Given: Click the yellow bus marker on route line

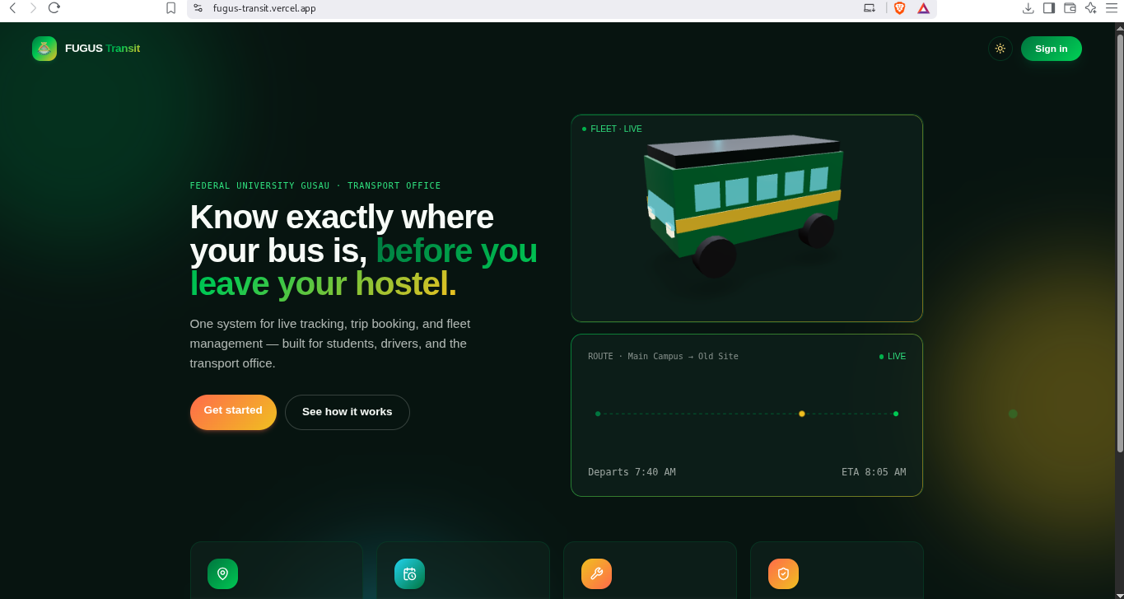Looking at the screenshot, I should click(x=802, y=414).
